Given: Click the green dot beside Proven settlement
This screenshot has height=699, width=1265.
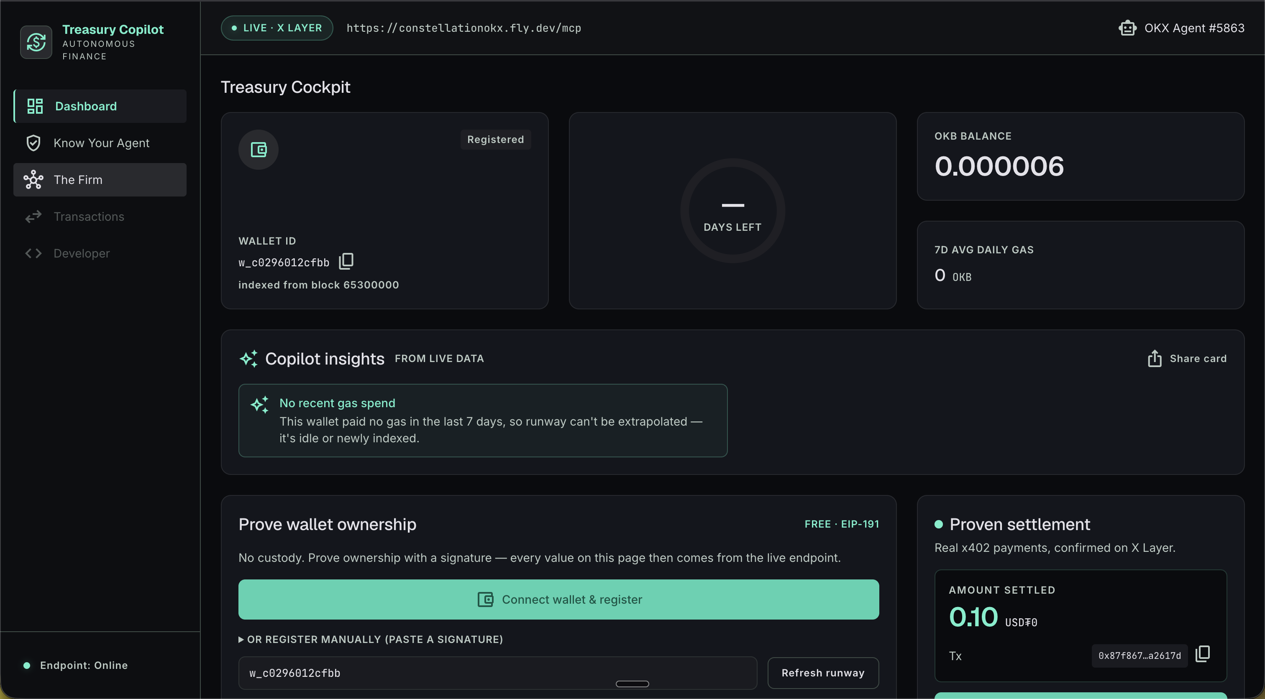Looking at the screenshot, I should 938,524.
